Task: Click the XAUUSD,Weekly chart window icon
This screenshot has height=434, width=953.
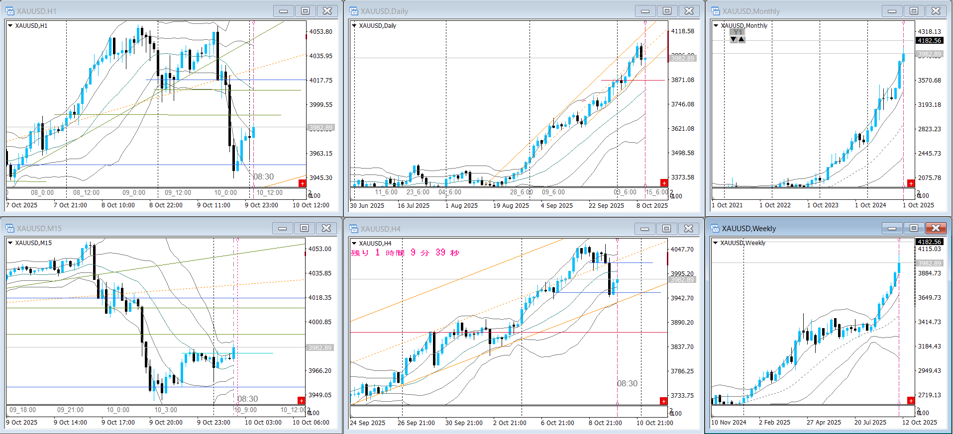Action: coord(716,229)
